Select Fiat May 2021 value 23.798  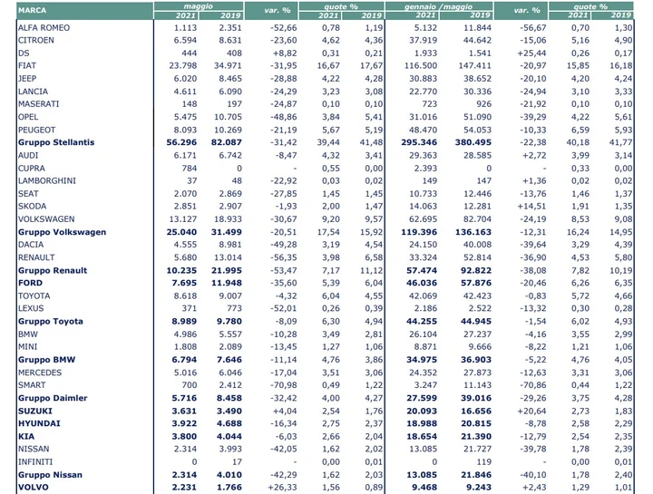(183, 66)
